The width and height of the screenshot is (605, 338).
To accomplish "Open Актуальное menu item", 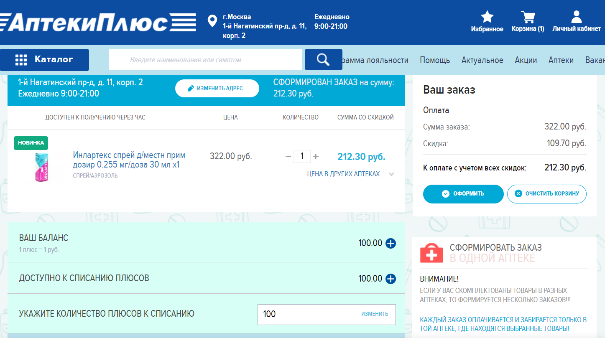I will pos(482,60).
